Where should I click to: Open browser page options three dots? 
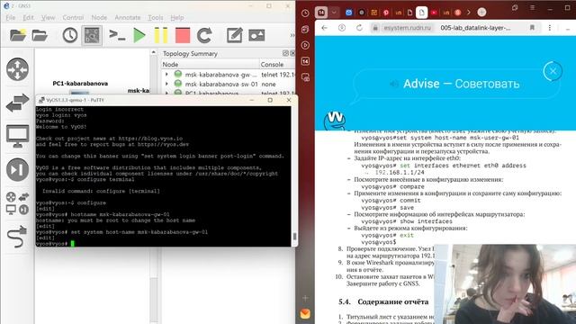550,28
